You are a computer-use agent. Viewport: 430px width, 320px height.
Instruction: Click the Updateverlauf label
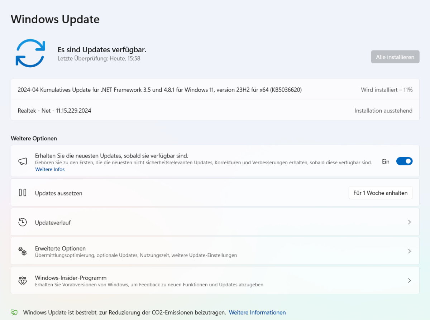[53, 223]
